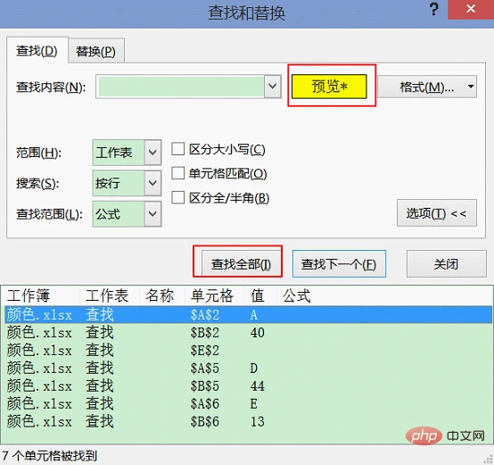Select the result row for $A$6
The width and height of the screenshot is (494, 465).
(248, 403)
